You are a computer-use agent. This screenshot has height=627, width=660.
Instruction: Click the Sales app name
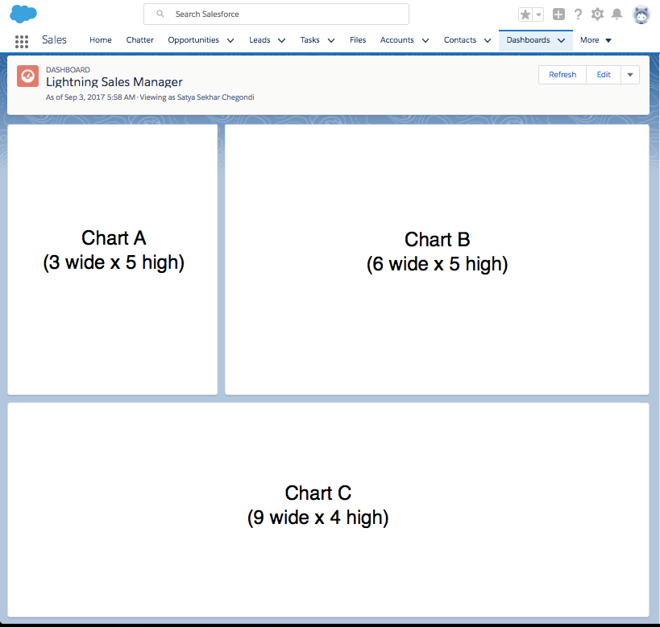(54, 40)
